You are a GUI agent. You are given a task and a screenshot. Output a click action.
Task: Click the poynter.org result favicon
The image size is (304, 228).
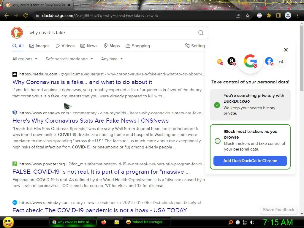pyautogui.click(x=15, y=164)
